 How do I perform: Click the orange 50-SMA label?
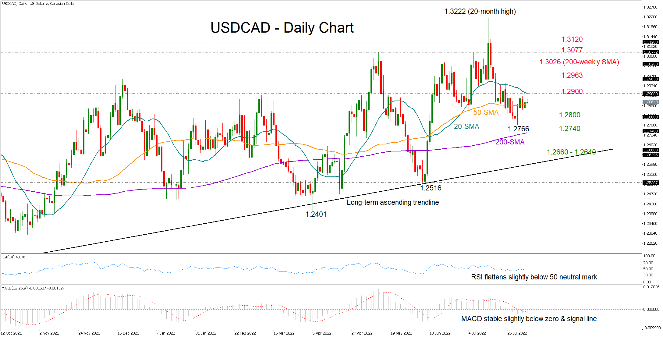486,112
